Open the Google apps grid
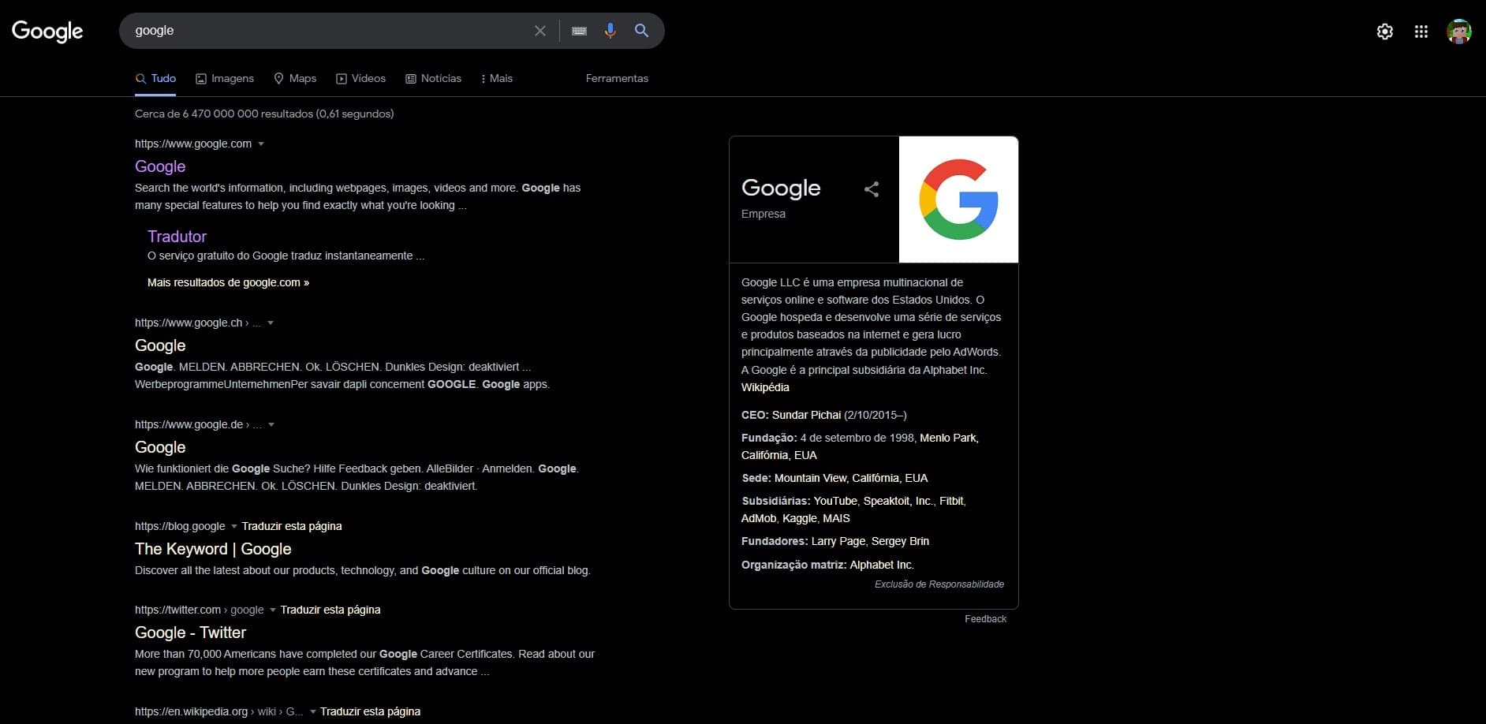The height and width of the screenshot is (724, 1486). tap(1421, 32)
